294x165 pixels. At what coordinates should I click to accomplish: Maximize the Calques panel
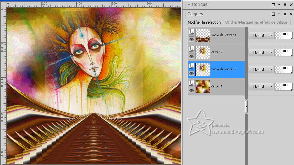click(273, 14)
